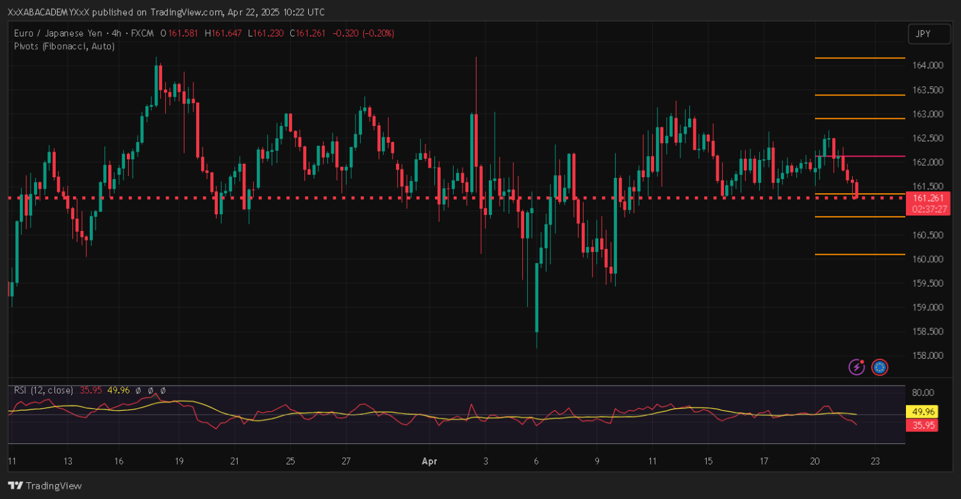The width and height of the screenshot is (961, 499).
Task: Click the Pivots (Fibonacci, Auto) indicator label
Action: click(x=64, y=46)
